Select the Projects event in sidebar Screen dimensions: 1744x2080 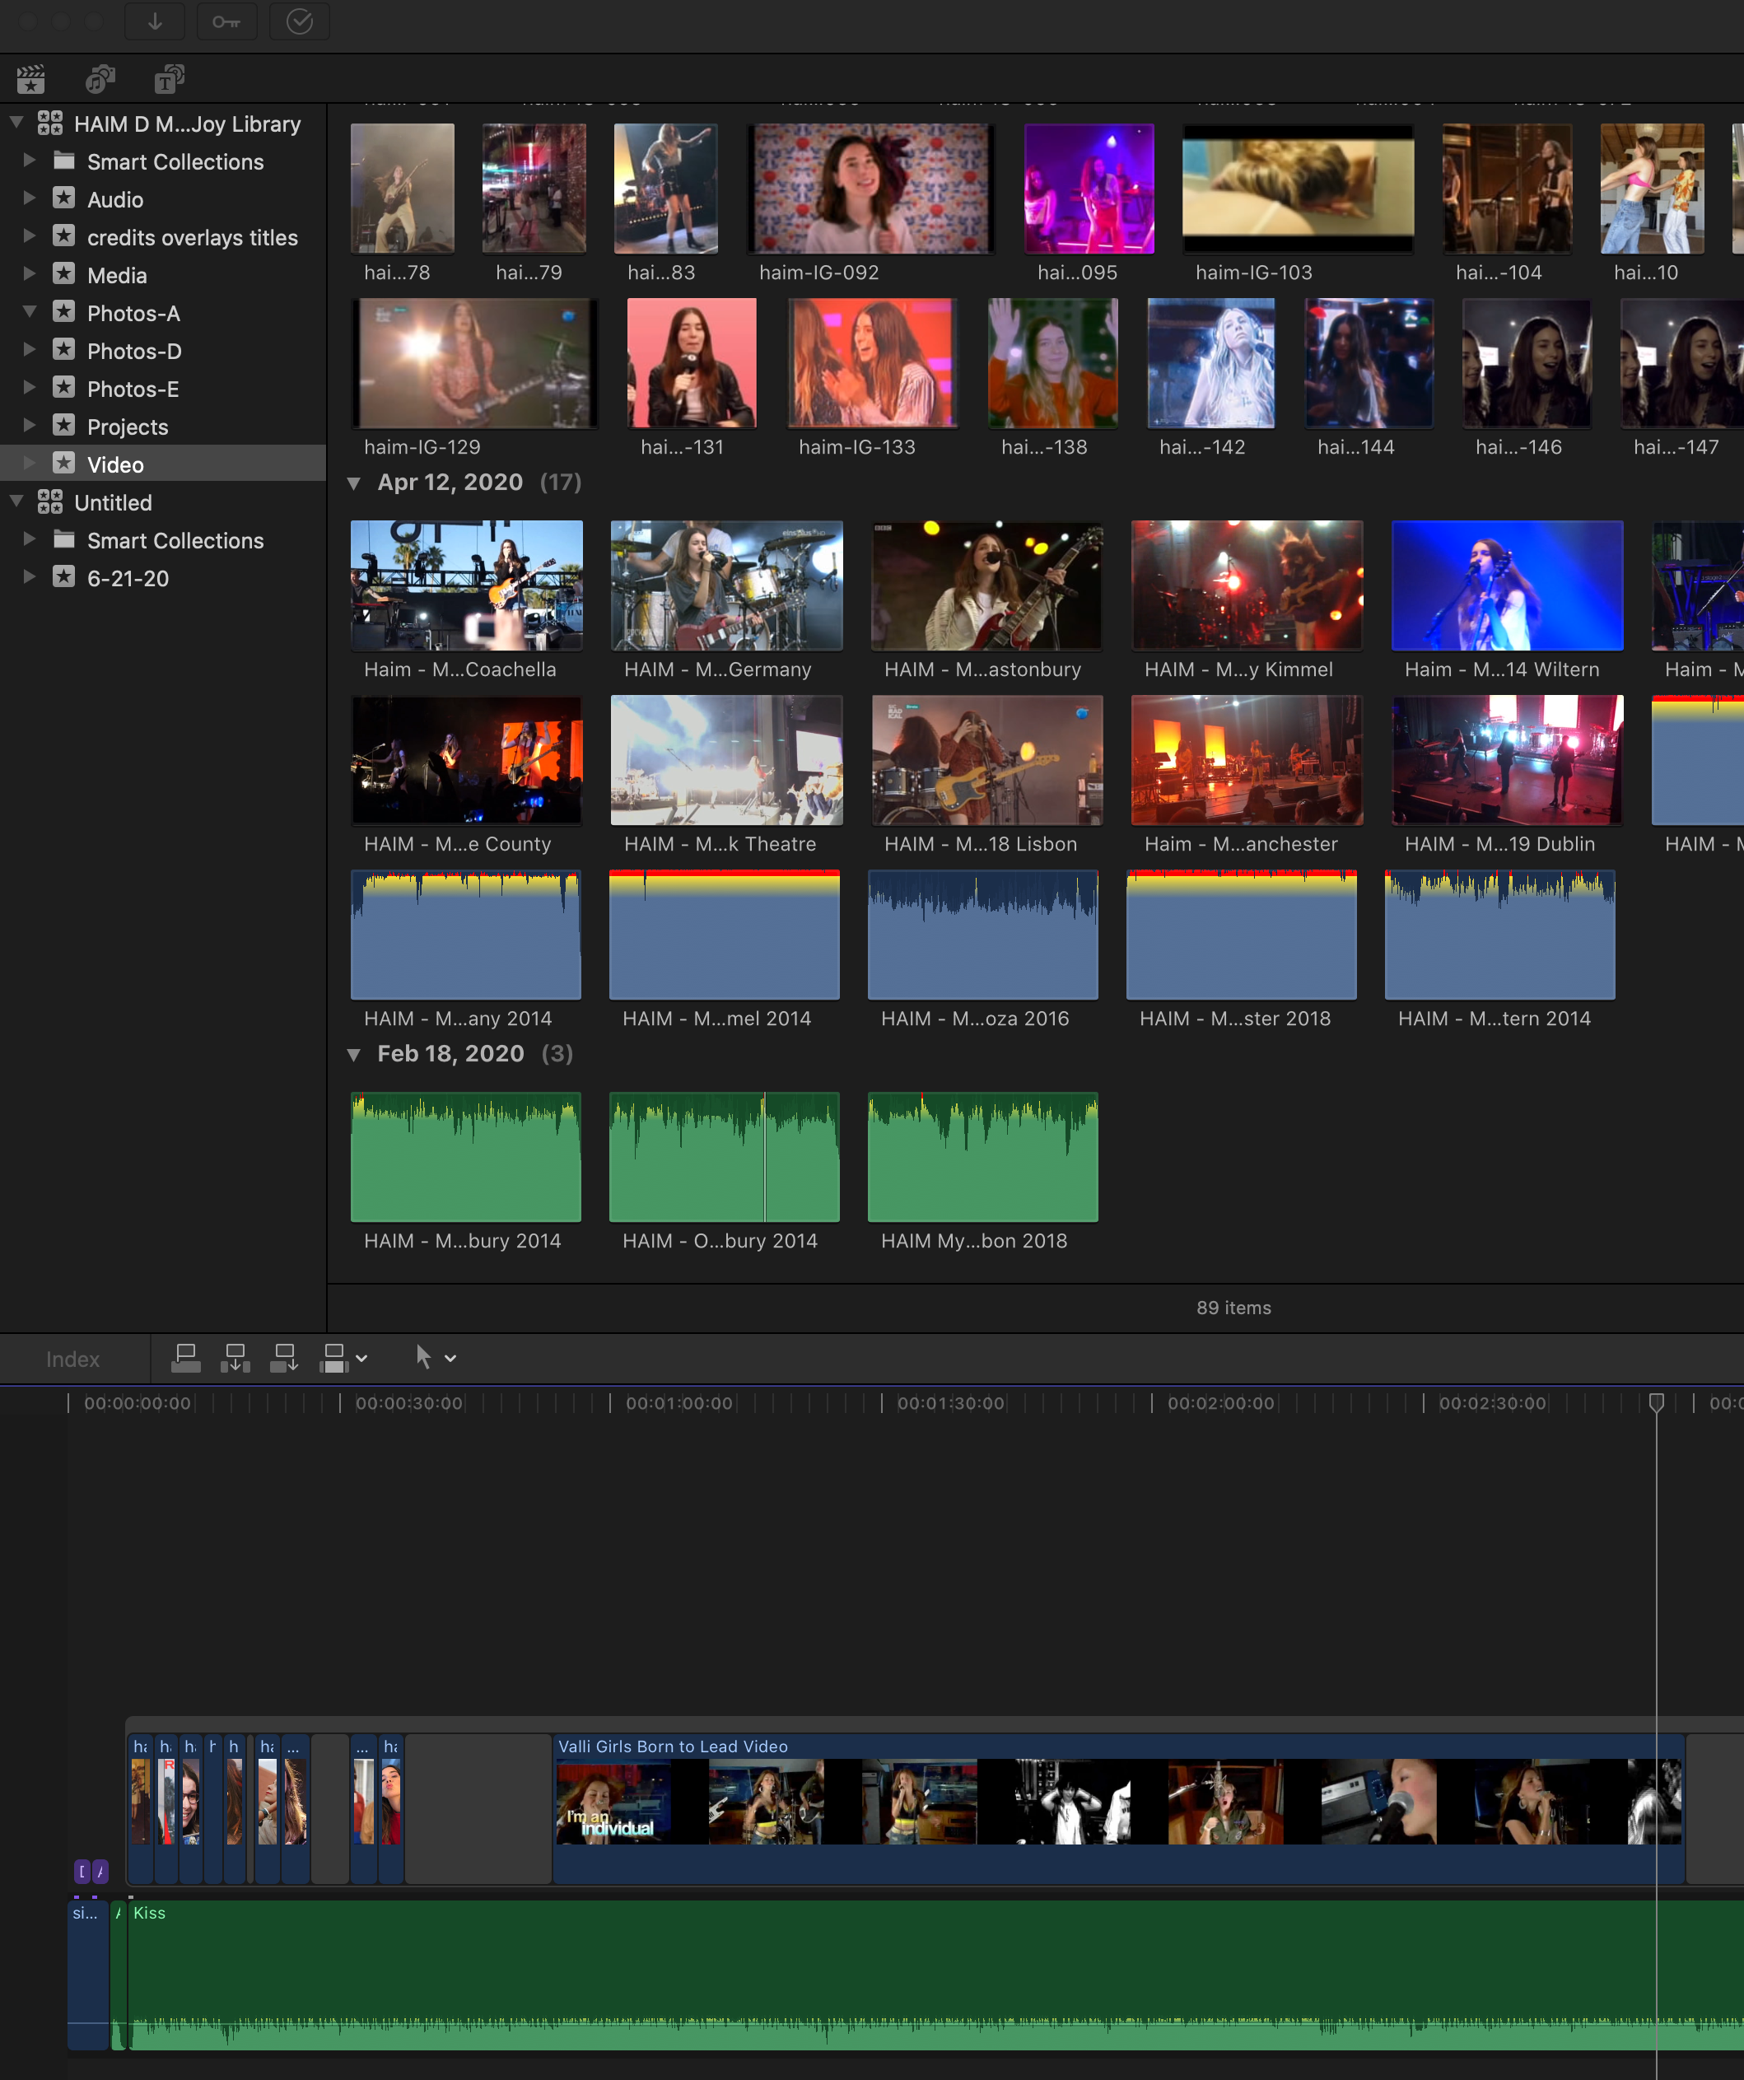pyautogui.click(x=127, y=427)
